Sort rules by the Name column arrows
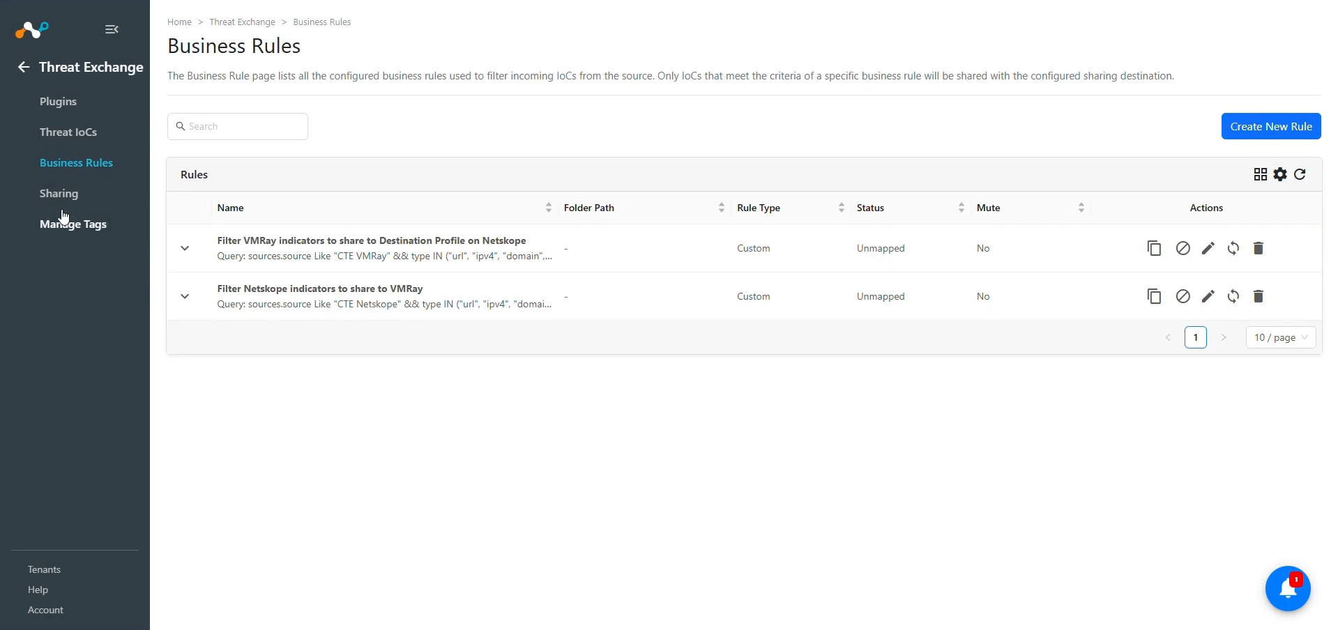Image resolution: width=1338 pixels, height=630 pixels. click(x=549, y=208)
